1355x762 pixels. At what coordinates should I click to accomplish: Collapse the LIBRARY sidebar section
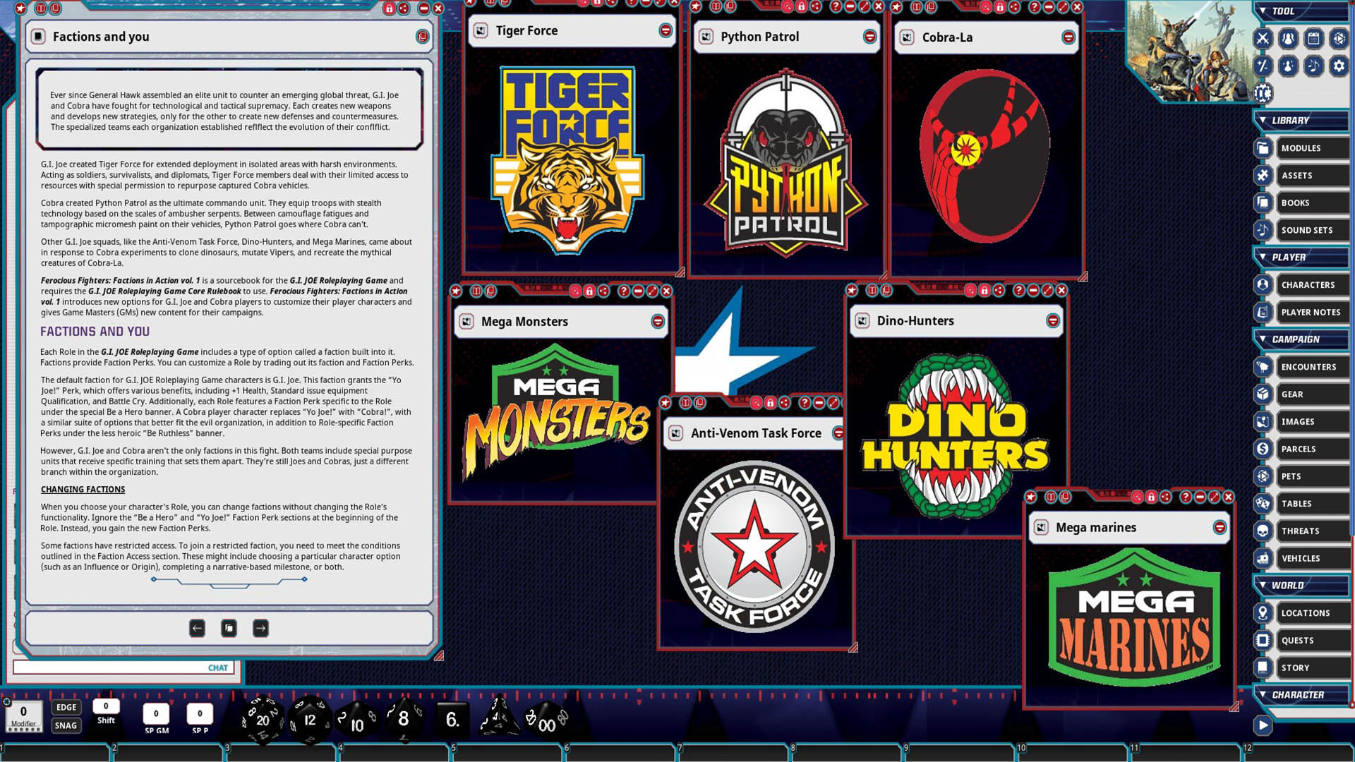click(x=1263, y=120)
